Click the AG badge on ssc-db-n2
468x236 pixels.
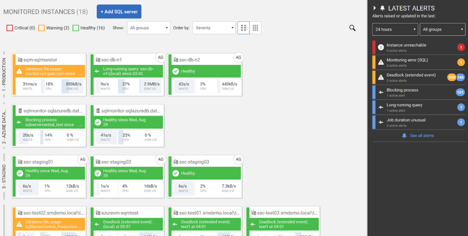[x=238, y=58]
